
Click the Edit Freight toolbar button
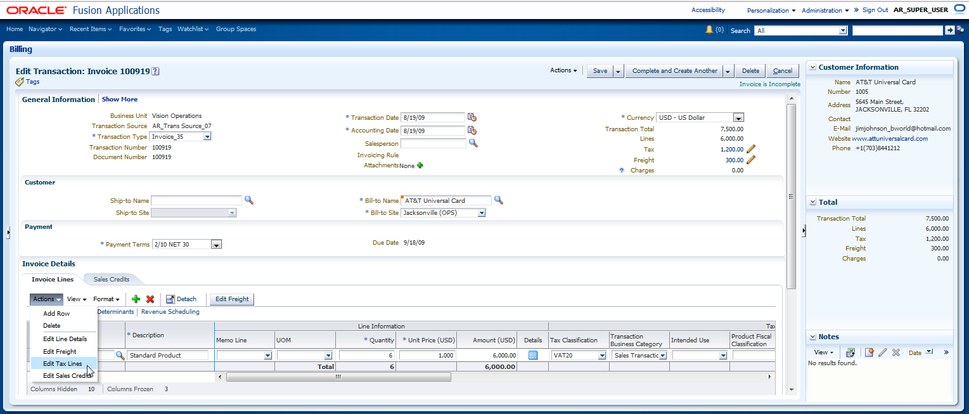tap(232, 299)
